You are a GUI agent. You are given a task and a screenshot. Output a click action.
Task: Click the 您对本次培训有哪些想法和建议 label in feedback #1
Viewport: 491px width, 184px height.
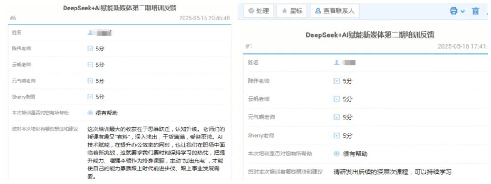click(285, 172)
